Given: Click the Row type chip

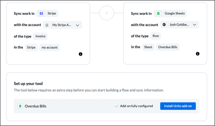Looking at the screenshot, I should (156, 36).
